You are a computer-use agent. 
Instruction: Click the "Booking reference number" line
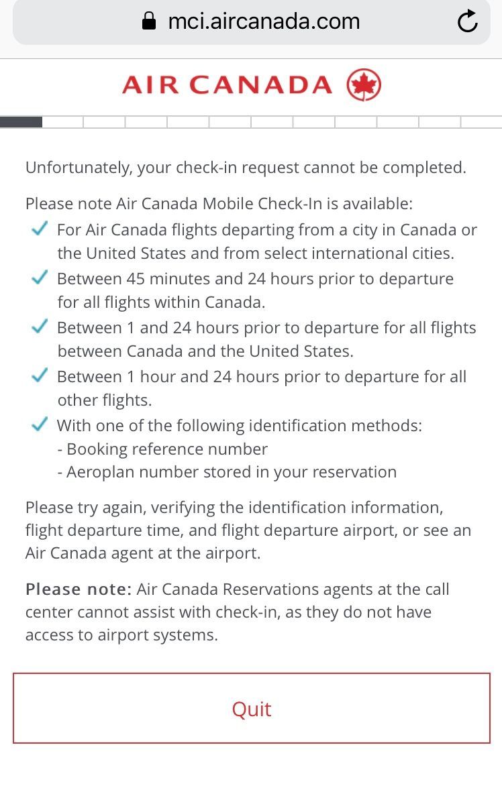coord(162,449)
